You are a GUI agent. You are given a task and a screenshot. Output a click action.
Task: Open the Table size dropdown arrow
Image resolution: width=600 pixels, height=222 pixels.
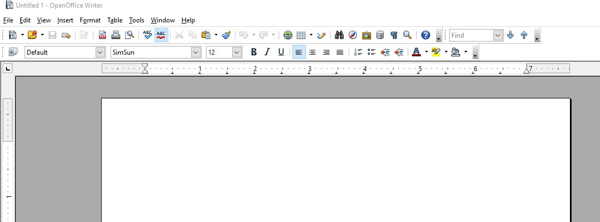(311, 35)
